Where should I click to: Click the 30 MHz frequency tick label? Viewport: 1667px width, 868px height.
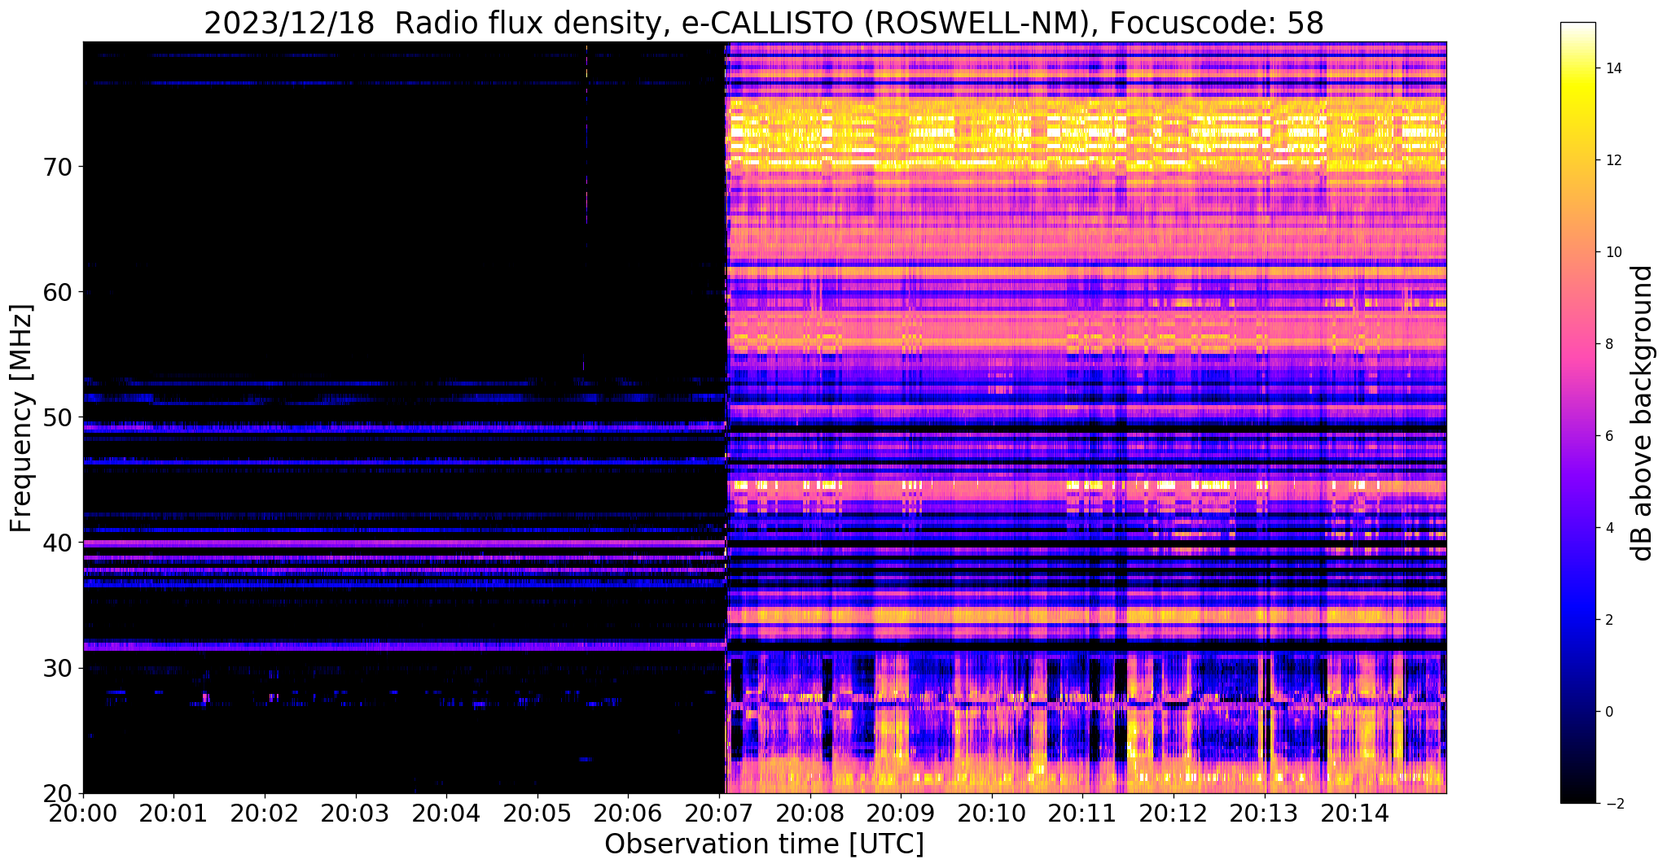pyautogui.click(x=56, y=668)
